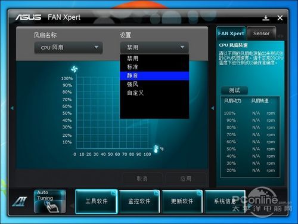
Task: Select 标准 in the dropdown list
Action: tap(154, 67)
